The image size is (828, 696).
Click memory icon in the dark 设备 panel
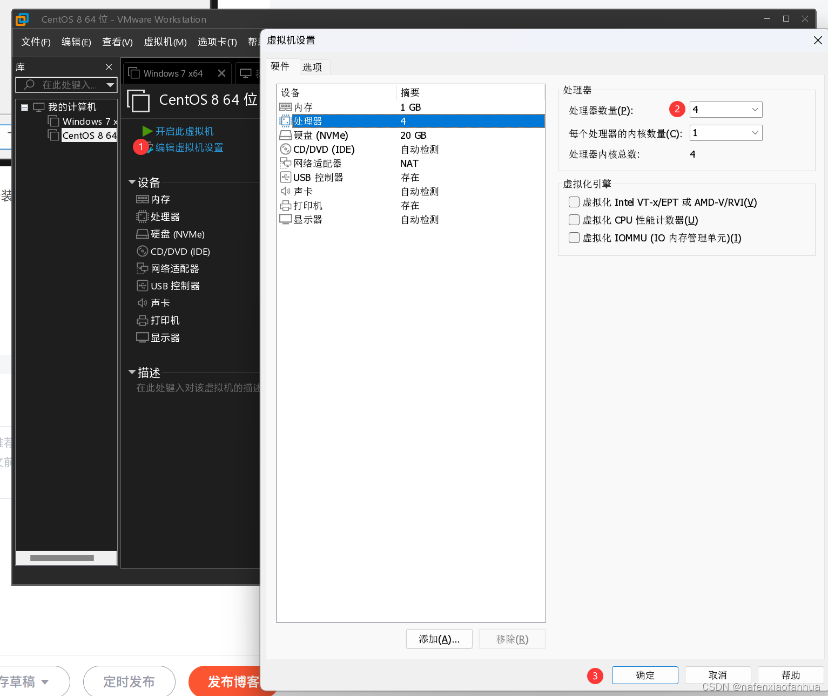click(143, 199)
